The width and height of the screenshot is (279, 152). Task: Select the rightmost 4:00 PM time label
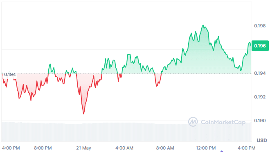coord(246,148)
